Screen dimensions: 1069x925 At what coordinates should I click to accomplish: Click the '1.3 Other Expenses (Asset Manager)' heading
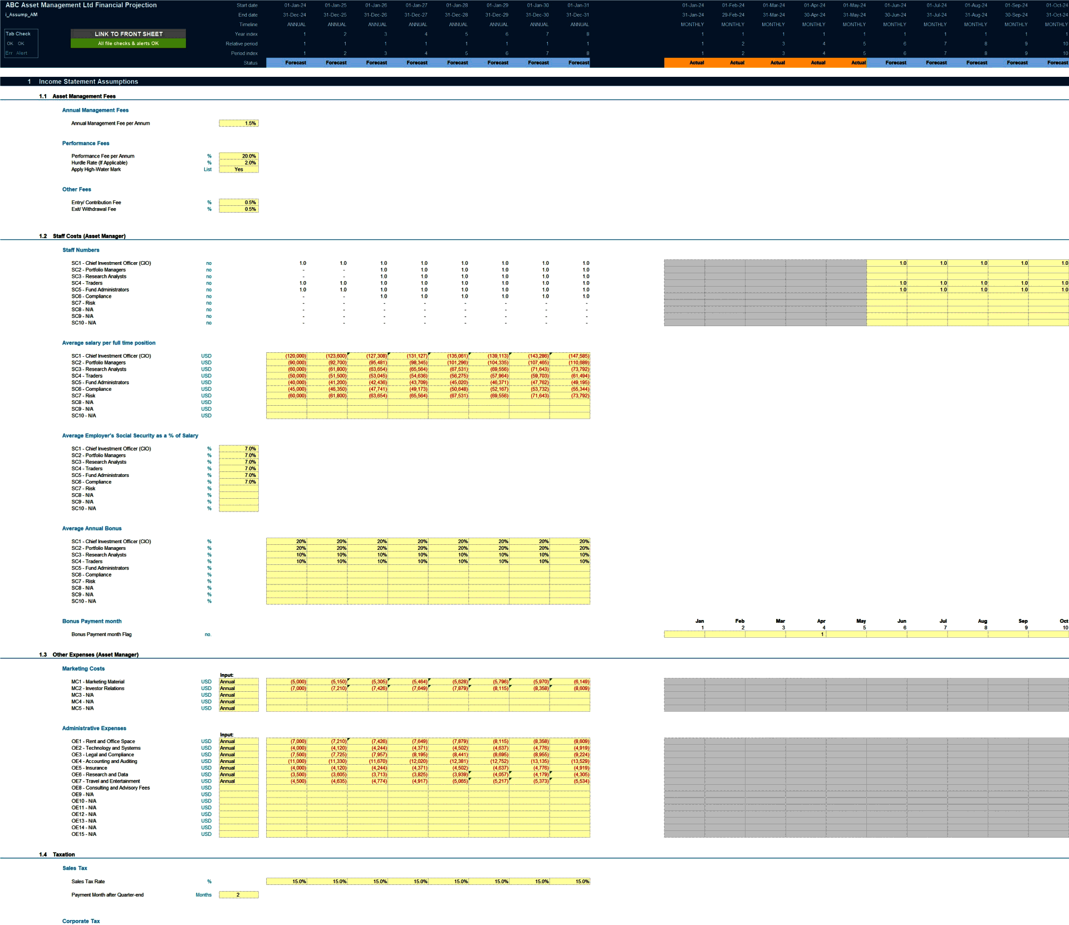(89, 655)
